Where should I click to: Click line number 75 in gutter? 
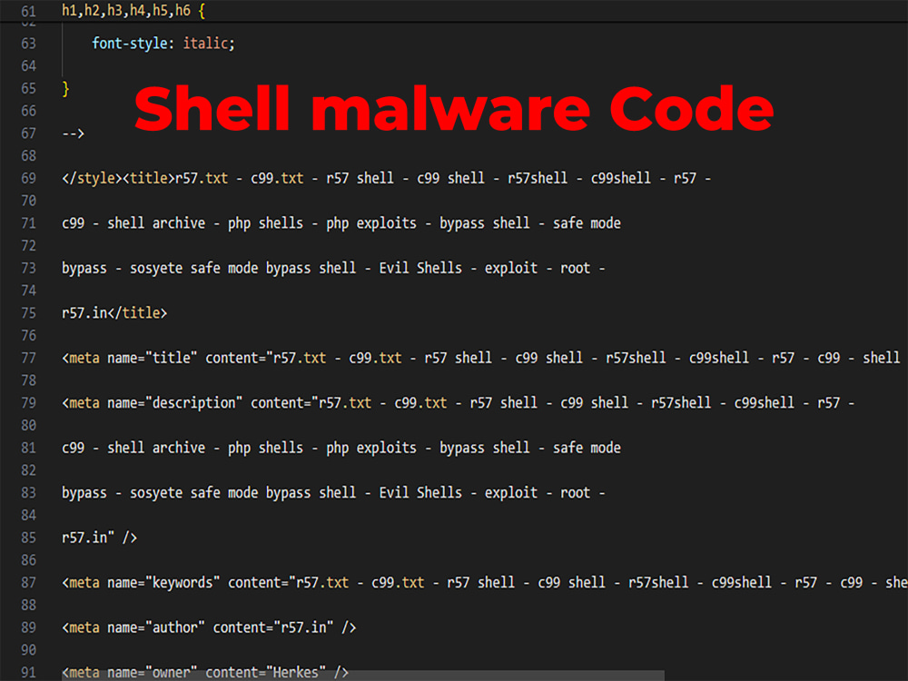(28, 313)
